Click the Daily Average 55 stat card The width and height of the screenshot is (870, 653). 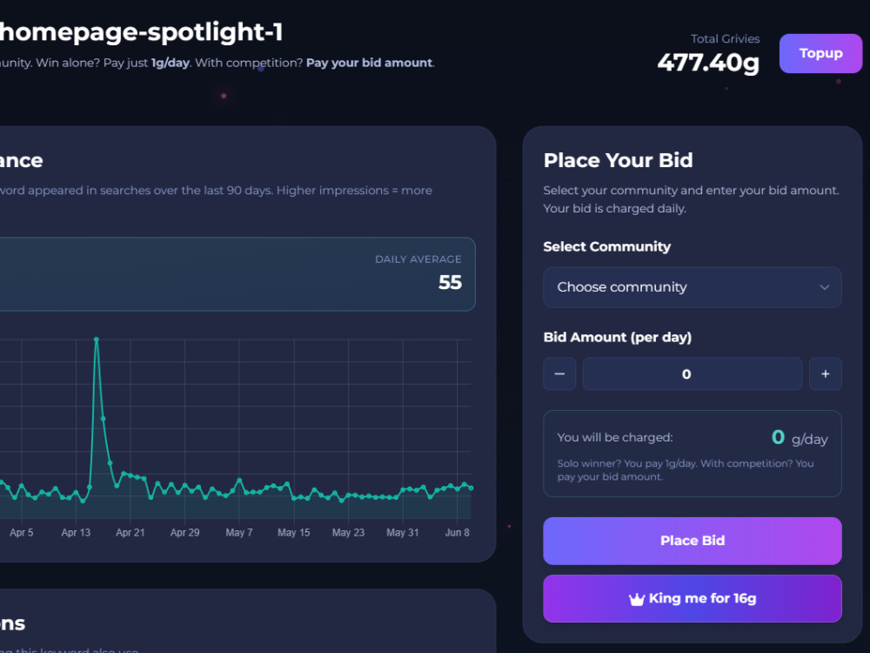click(238, 274)
